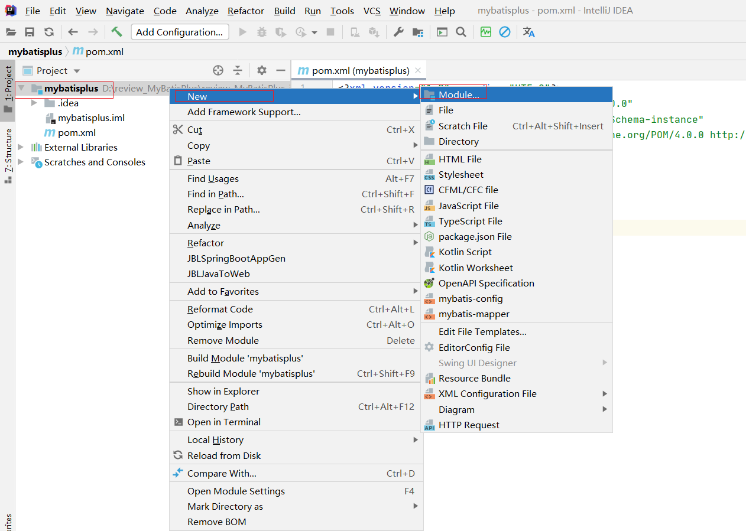This screenshot has height=531, width=746.
Task: Open the Navigate menu
Action: [x=125, y=11]
